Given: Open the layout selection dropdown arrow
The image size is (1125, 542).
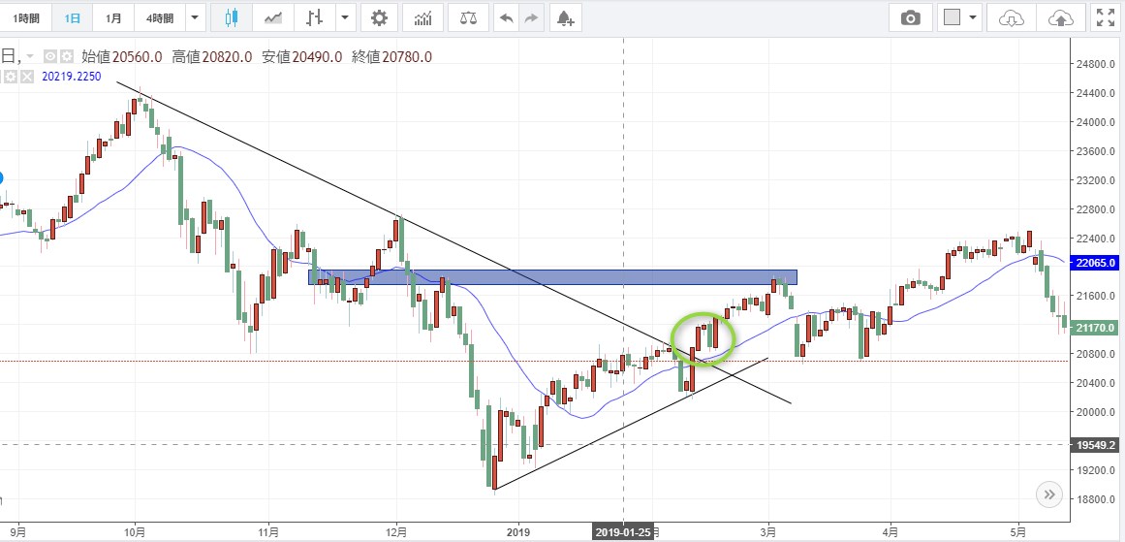Looking at the screenshot, I should [973, 18].
